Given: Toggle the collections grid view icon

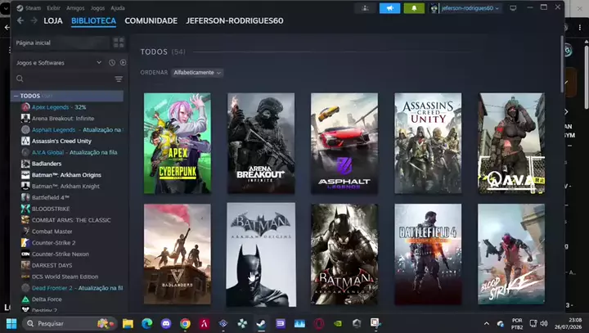Looking at the screenshot, I should tap(119, 43).
